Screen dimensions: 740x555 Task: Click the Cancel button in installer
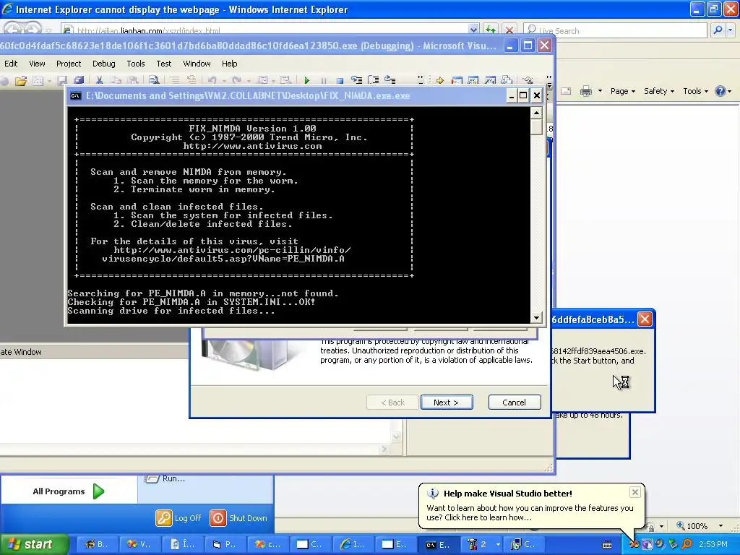(x=515, y=403)
